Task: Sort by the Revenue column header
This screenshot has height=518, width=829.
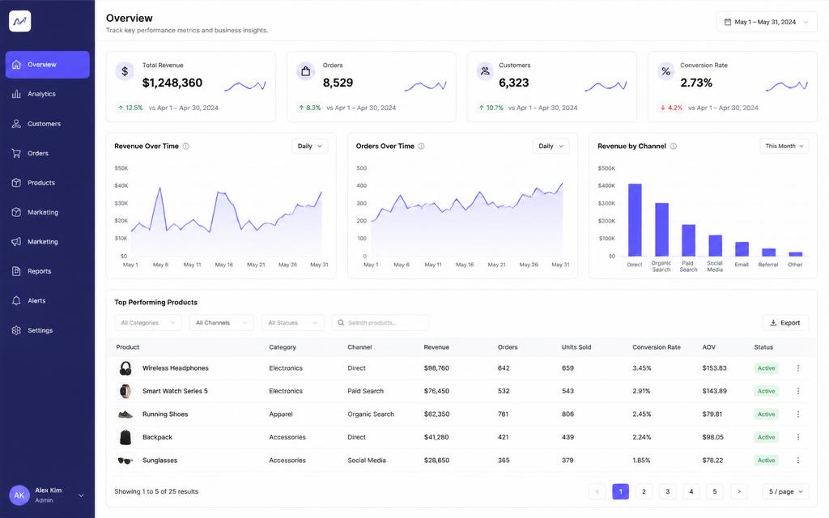Action: [436, 347]
